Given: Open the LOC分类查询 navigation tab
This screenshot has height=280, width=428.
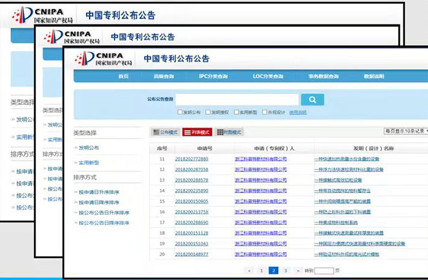Looking at the screenshot, I should click(x=268, y=77).
